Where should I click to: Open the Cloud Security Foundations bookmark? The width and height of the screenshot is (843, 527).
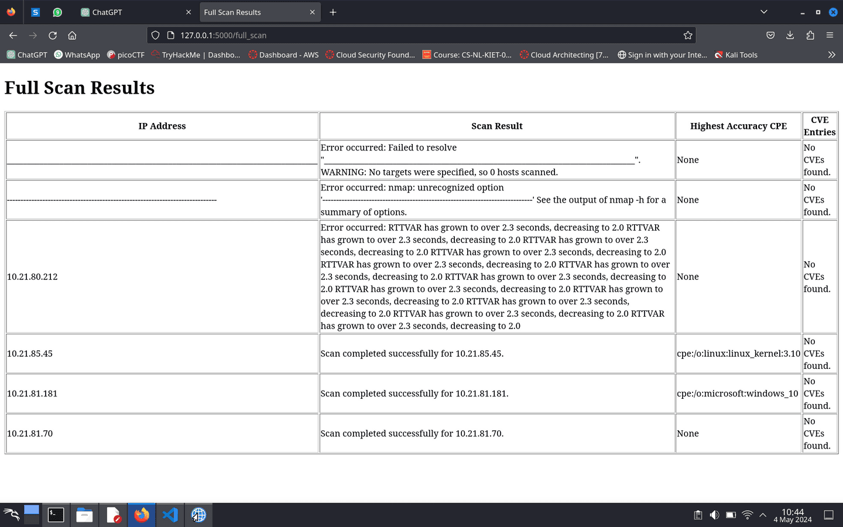coord(370,54)
